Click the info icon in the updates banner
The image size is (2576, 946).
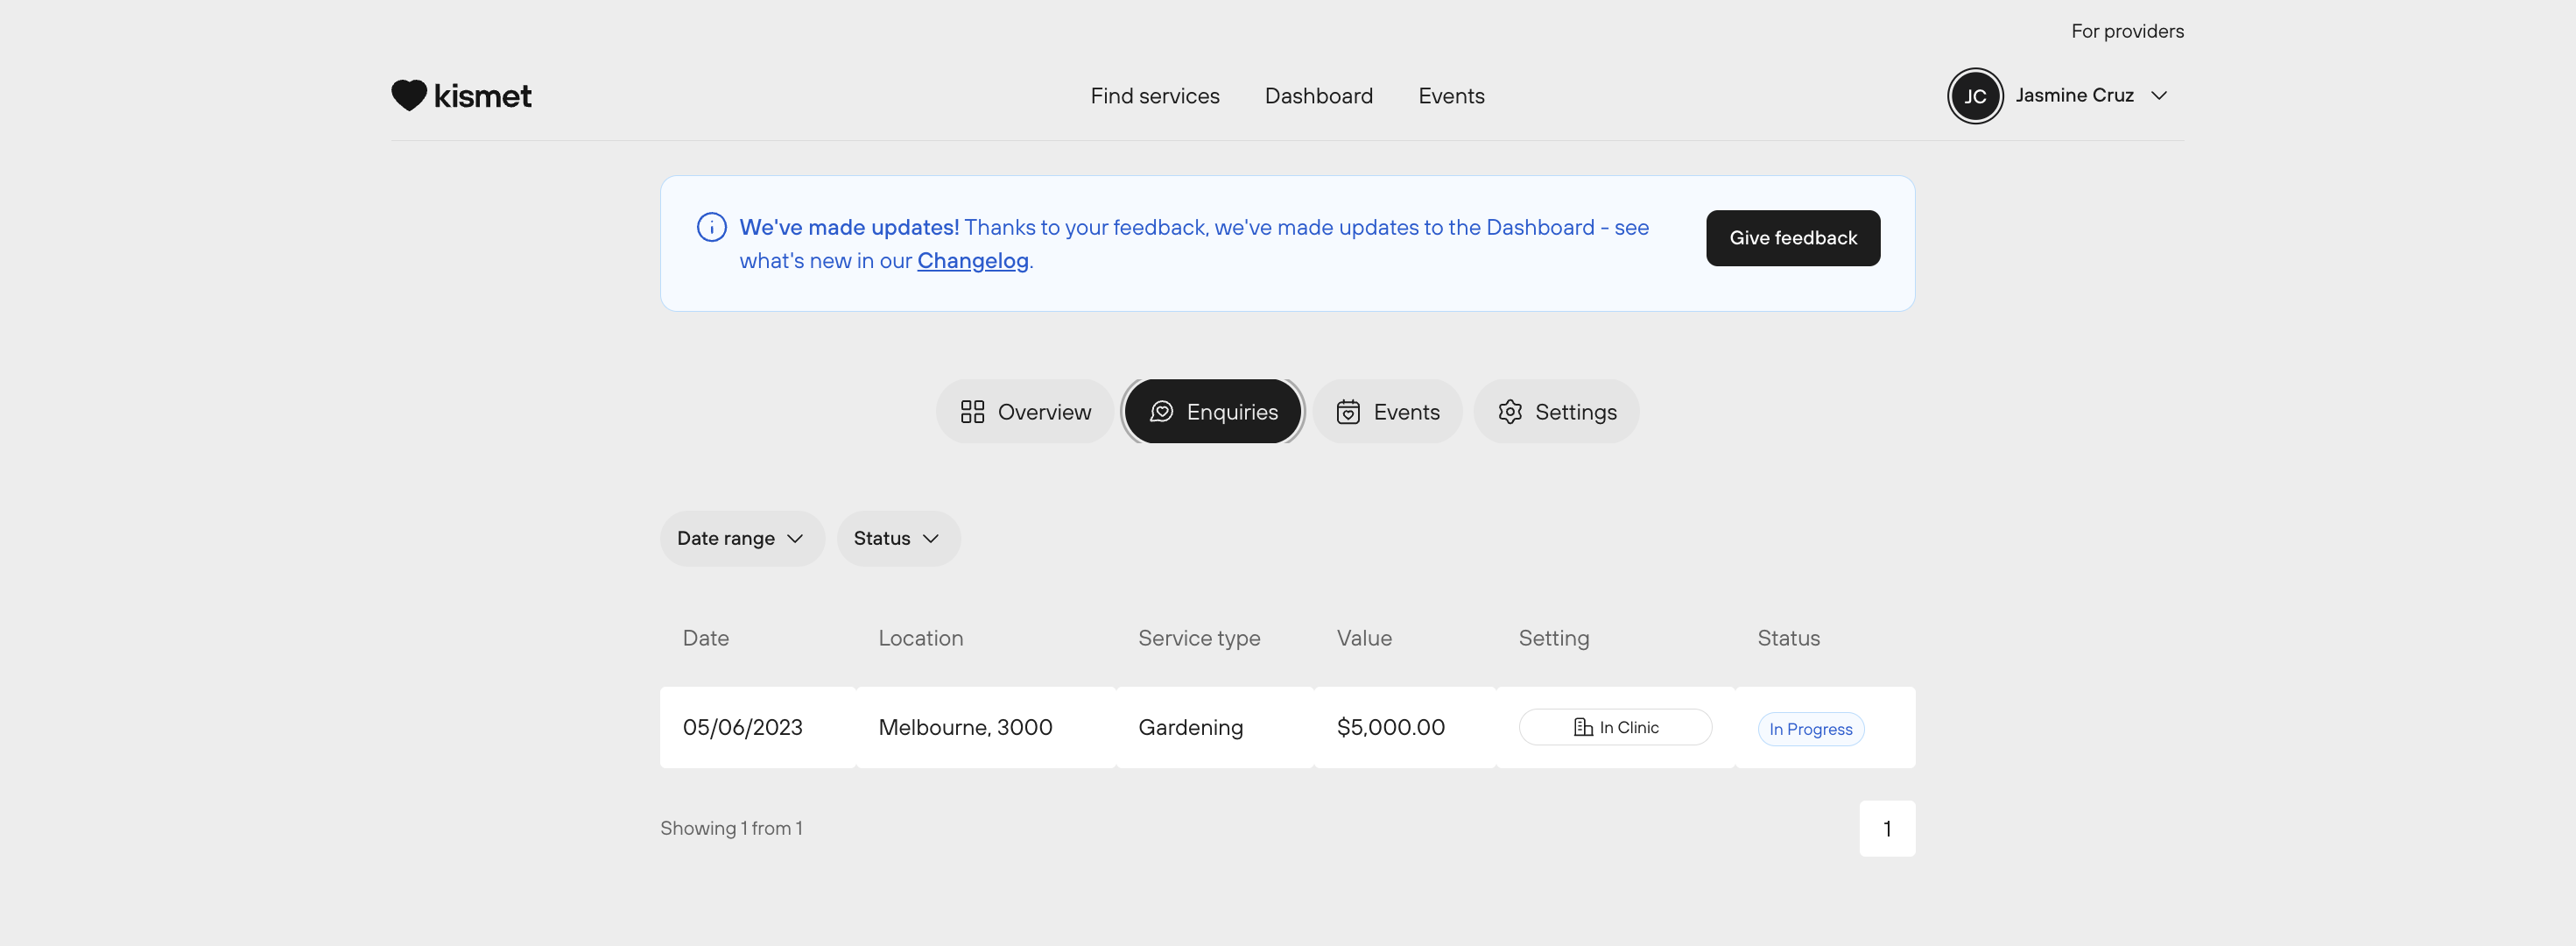pyautogui.click(x=711, y=227)
